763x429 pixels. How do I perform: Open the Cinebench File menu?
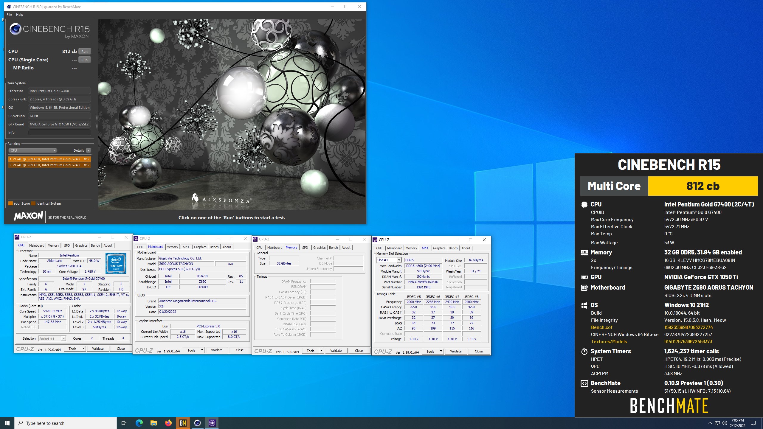click(x=9, y=15)
